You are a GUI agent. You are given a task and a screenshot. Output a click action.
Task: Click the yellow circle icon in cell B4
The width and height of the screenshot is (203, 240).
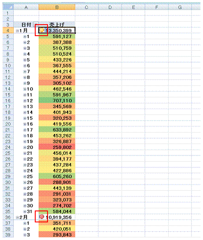tap(41, 30)
